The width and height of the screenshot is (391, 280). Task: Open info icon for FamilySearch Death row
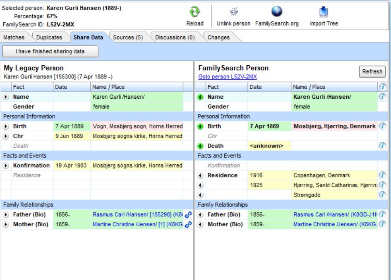383,146
